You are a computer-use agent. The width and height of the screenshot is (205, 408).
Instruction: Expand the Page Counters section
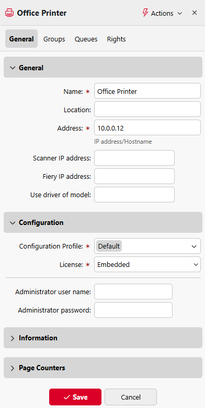tap(102, 368)
